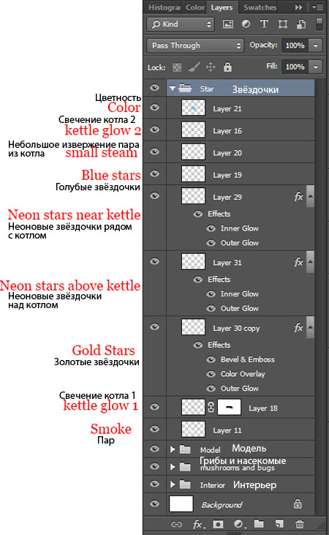Lock image pixels brush icon
Image resolution: width=329 pixels, height=535 pixels.
tap(194, 67)
